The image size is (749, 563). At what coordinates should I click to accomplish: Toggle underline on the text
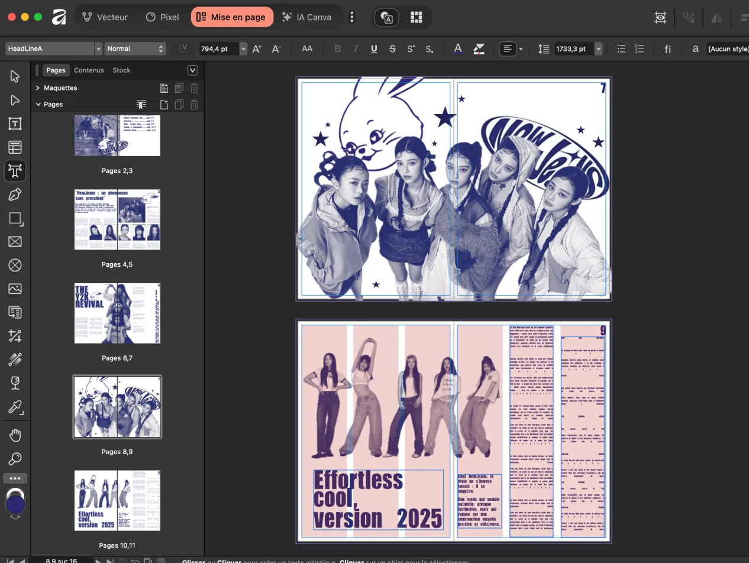(373, 48)
